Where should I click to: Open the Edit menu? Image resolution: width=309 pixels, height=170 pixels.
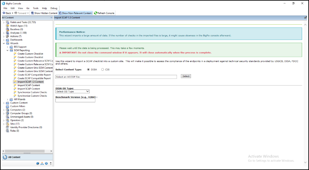tap(13, 8)
